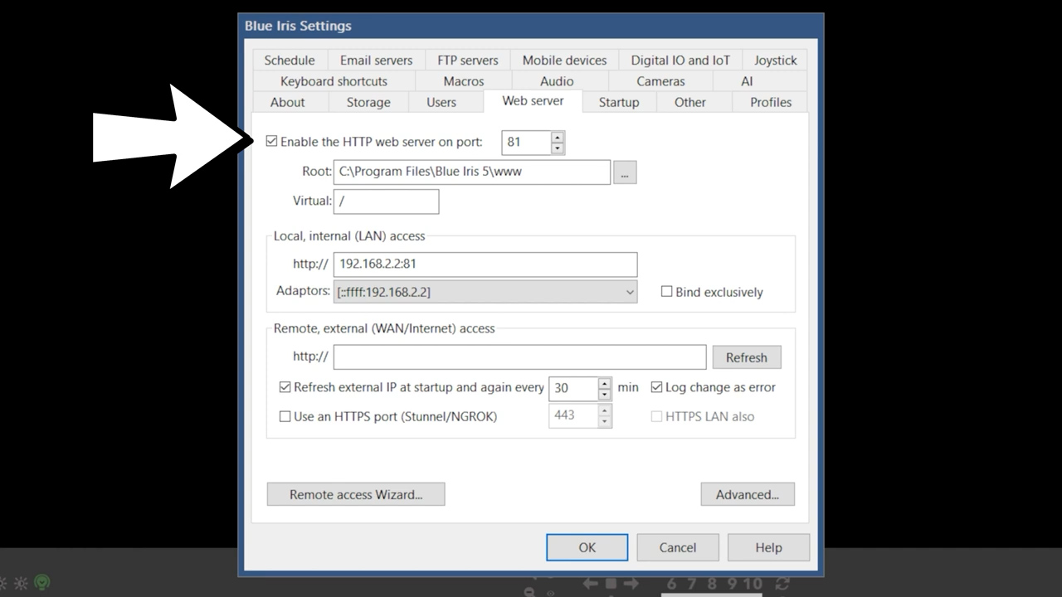Select number 10 in the bottom bar
1062x597 pixels.
[753, 584]
